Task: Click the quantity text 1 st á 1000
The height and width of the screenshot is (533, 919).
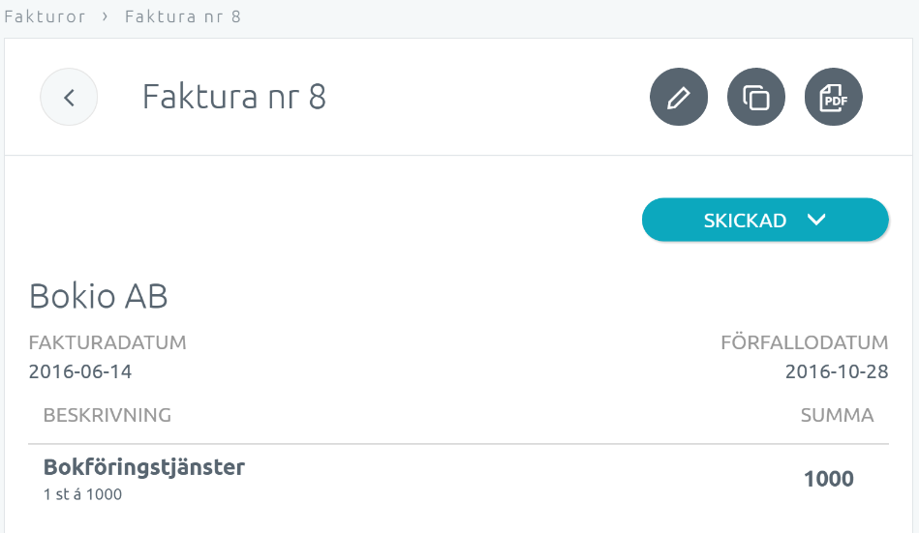Action: (82, 495)
